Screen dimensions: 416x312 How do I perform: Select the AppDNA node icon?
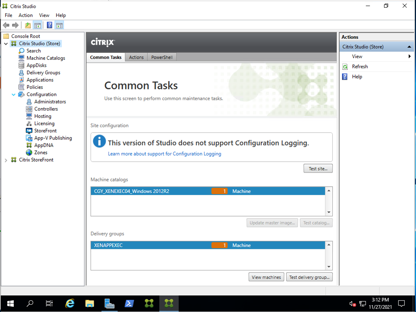click(29, 145)
